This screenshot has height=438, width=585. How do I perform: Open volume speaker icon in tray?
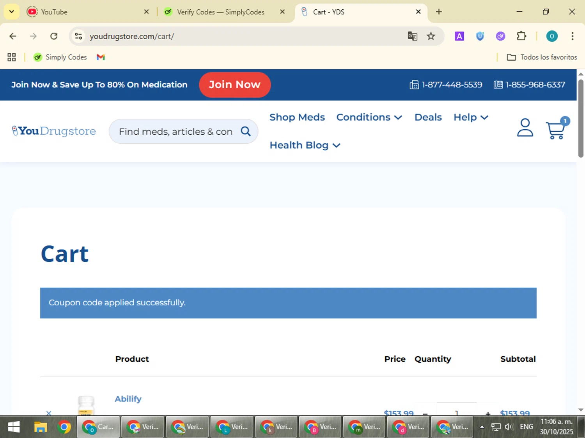pyautogui.click(x=509, y=427)
